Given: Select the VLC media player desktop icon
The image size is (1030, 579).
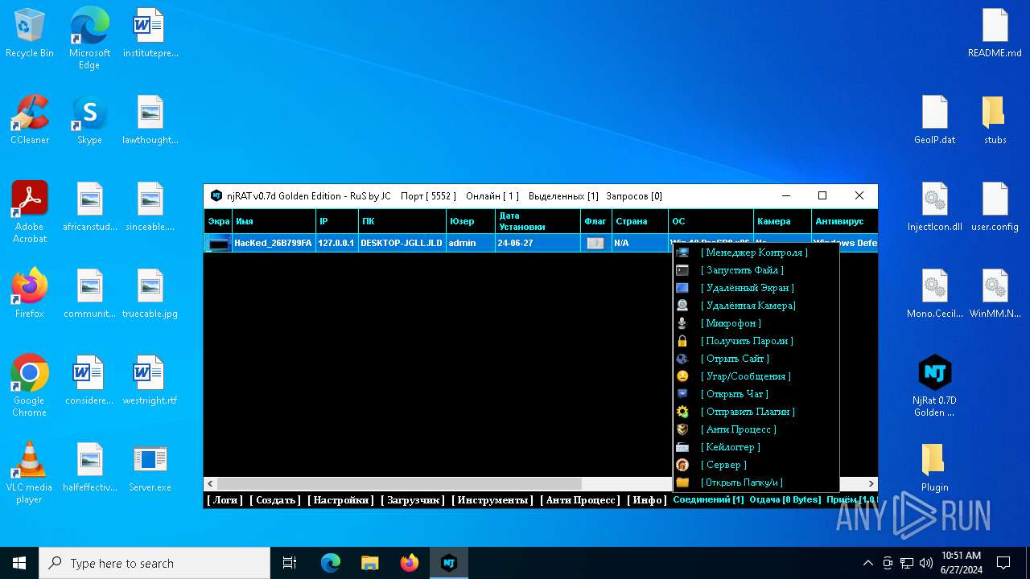Looking at the screenshot, I should (x=30, y=472).
